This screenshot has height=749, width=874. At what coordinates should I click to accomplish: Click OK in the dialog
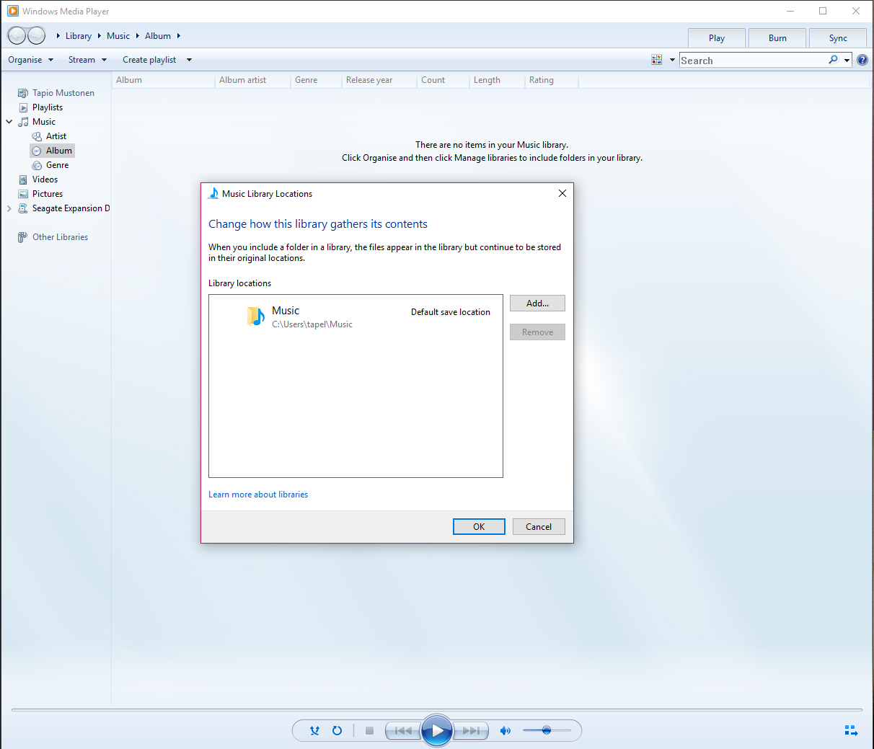tap(479, 527)
